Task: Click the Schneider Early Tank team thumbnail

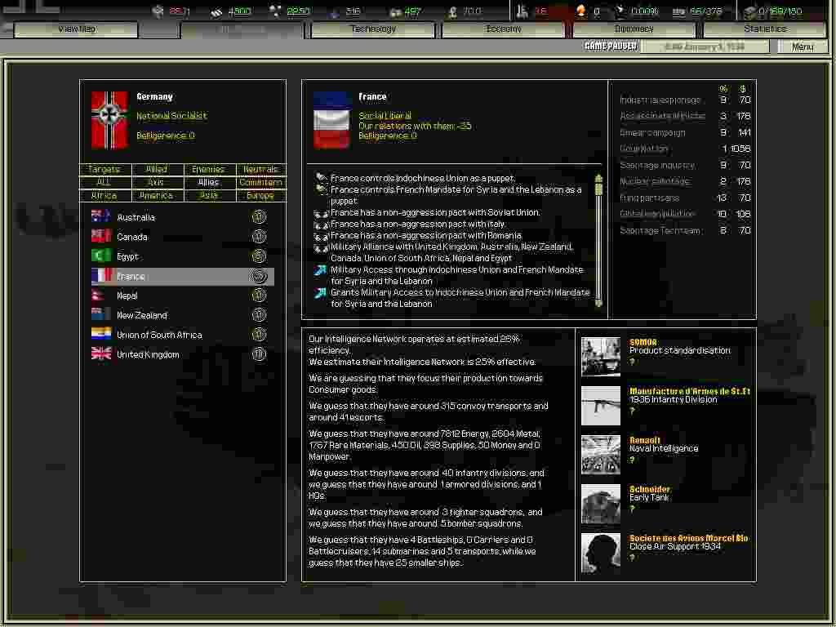Action: (x=601, y=504)
